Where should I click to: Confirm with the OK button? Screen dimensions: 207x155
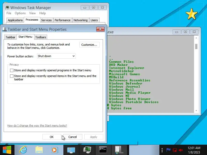point(52,137)
